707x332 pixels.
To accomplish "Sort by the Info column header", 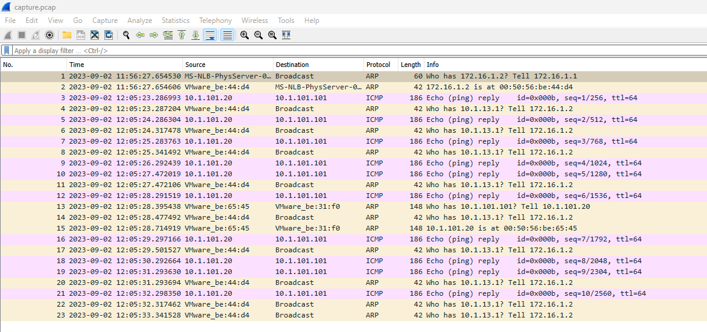I will tap(566, 65).
